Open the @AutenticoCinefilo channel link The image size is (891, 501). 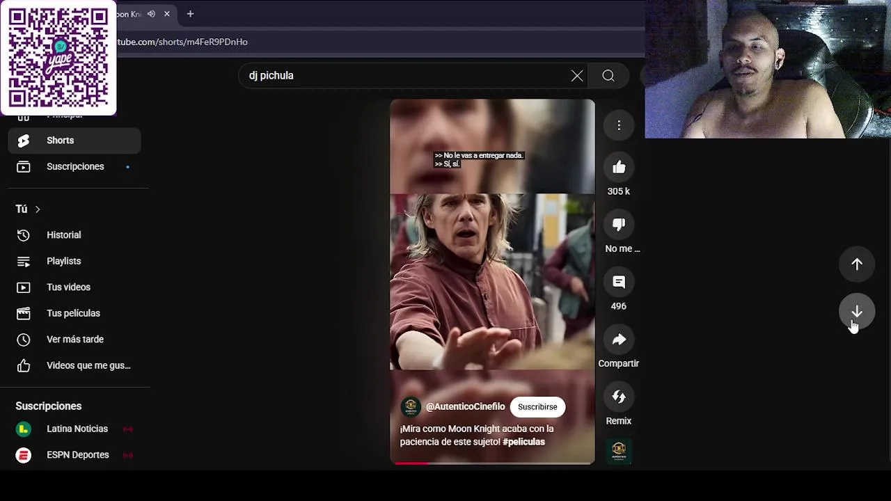(466, 407)
